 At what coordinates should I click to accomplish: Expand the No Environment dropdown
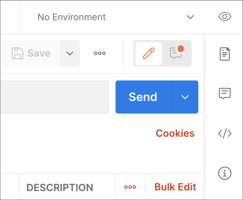(190, 17)
